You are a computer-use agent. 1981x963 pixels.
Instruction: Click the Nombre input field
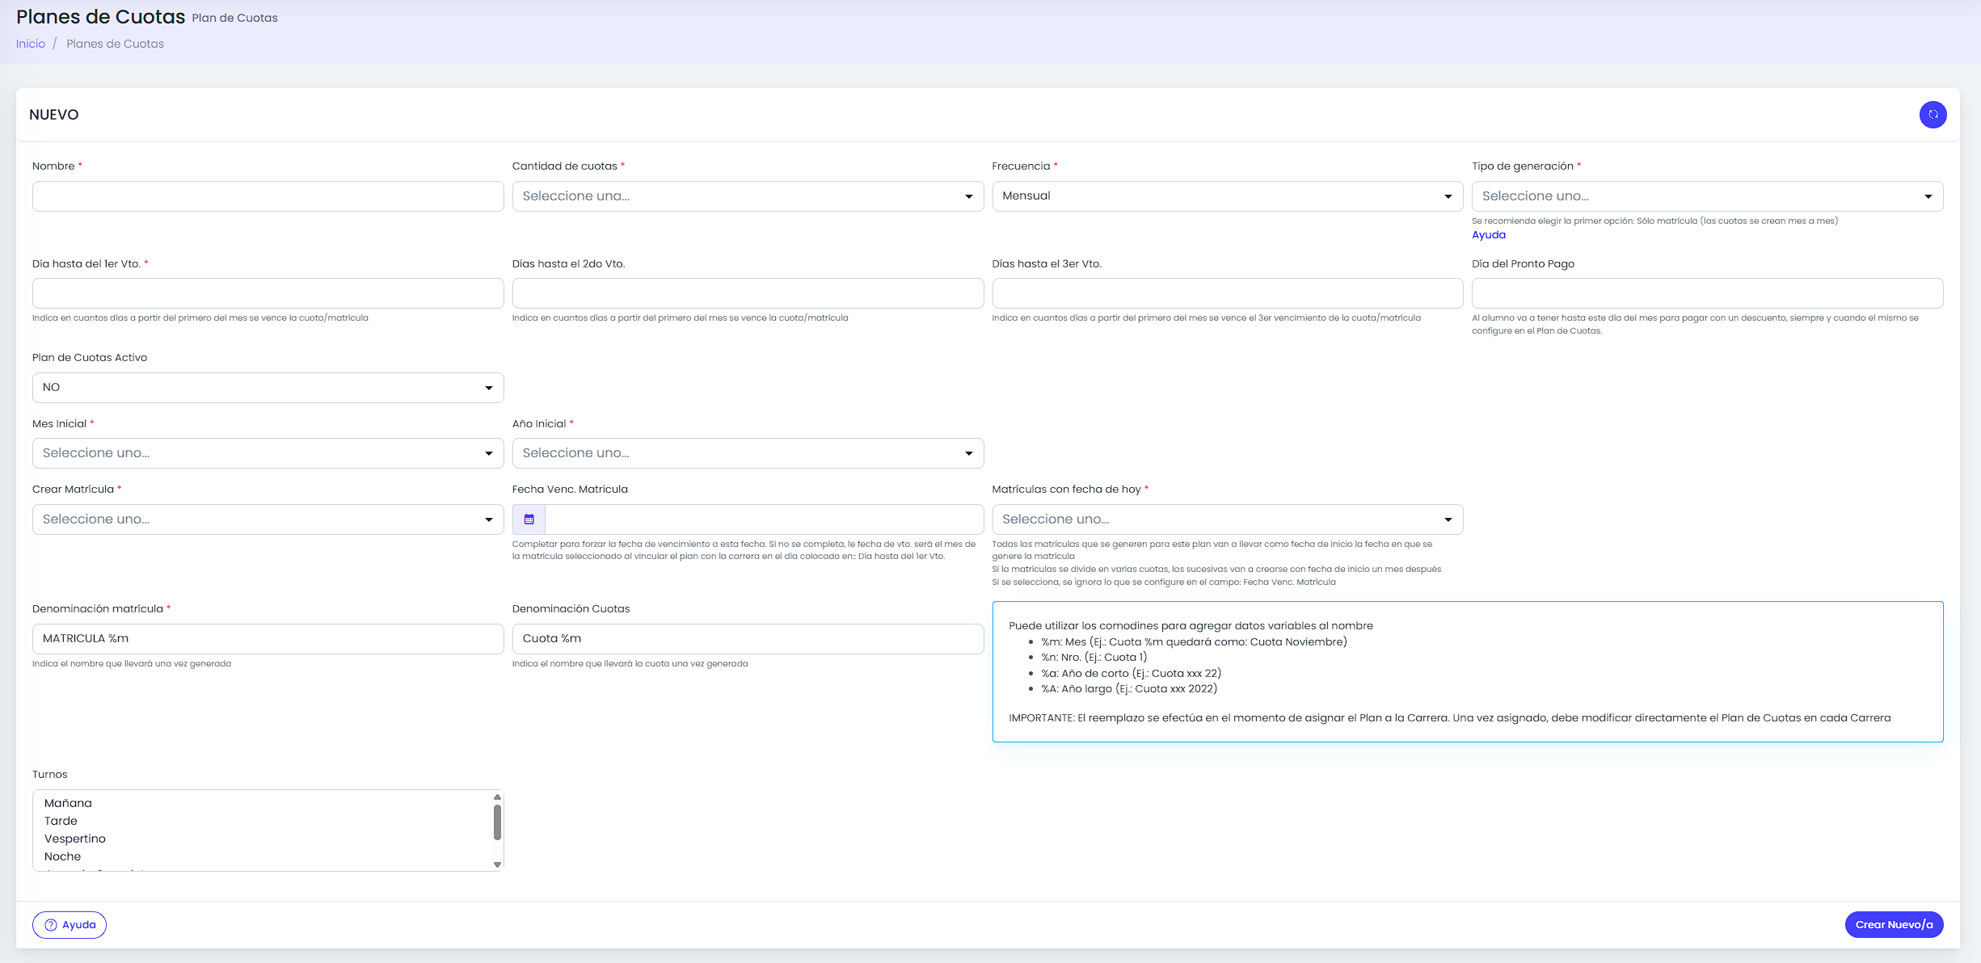click(x=268, y=196)
